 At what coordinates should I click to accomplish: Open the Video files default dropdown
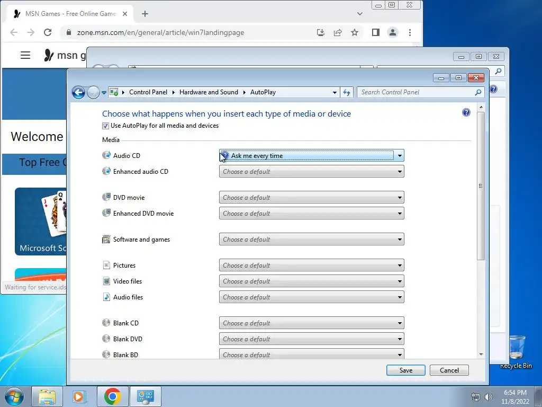[311, 281]
